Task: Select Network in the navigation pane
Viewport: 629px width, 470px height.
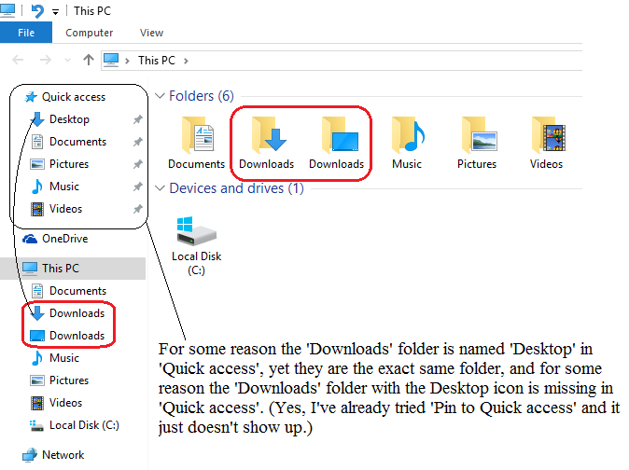Action: pos(63,455)
